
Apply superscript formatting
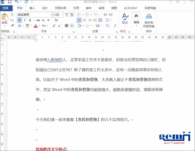[49, 20]
